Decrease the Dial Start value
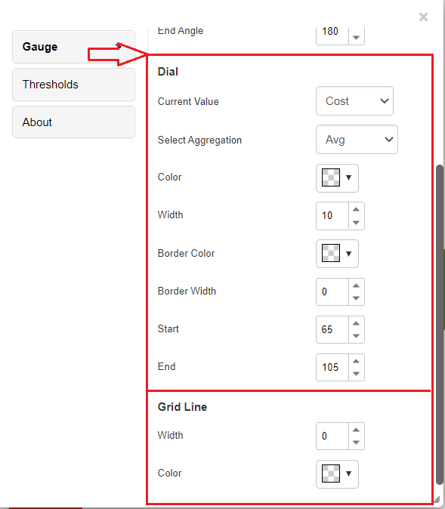The width and height of the screenshot is (445, 509). (x=357, y=336)
